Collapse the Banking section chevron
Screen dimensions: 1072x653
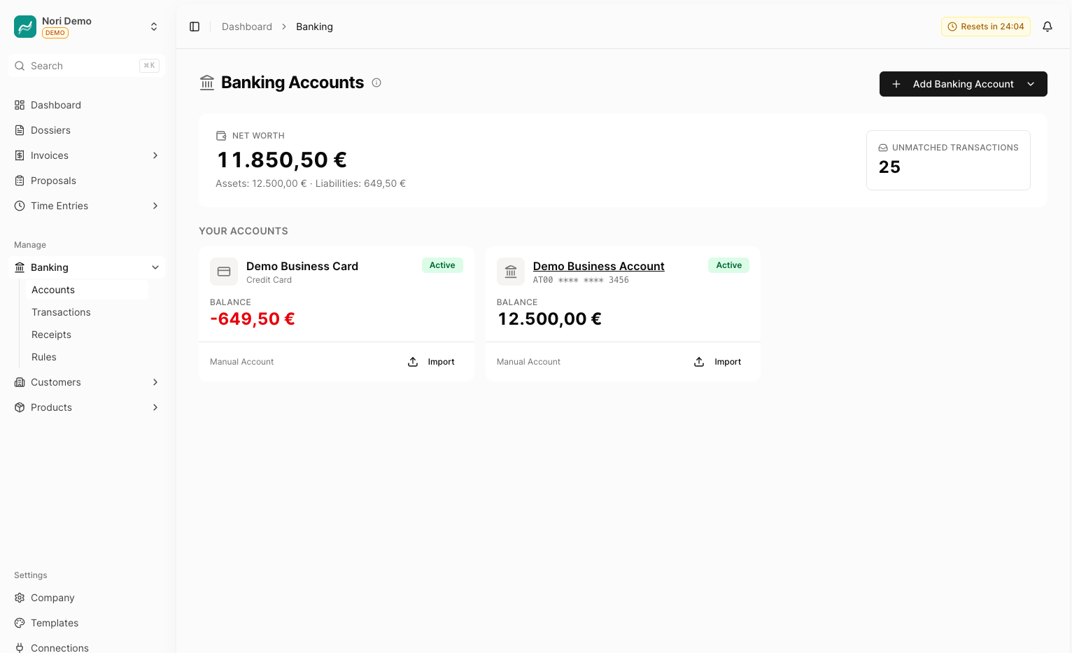click(155, 267)
